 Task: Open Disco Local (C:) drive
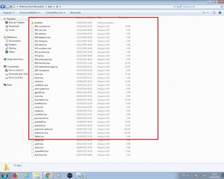[16, 70]
